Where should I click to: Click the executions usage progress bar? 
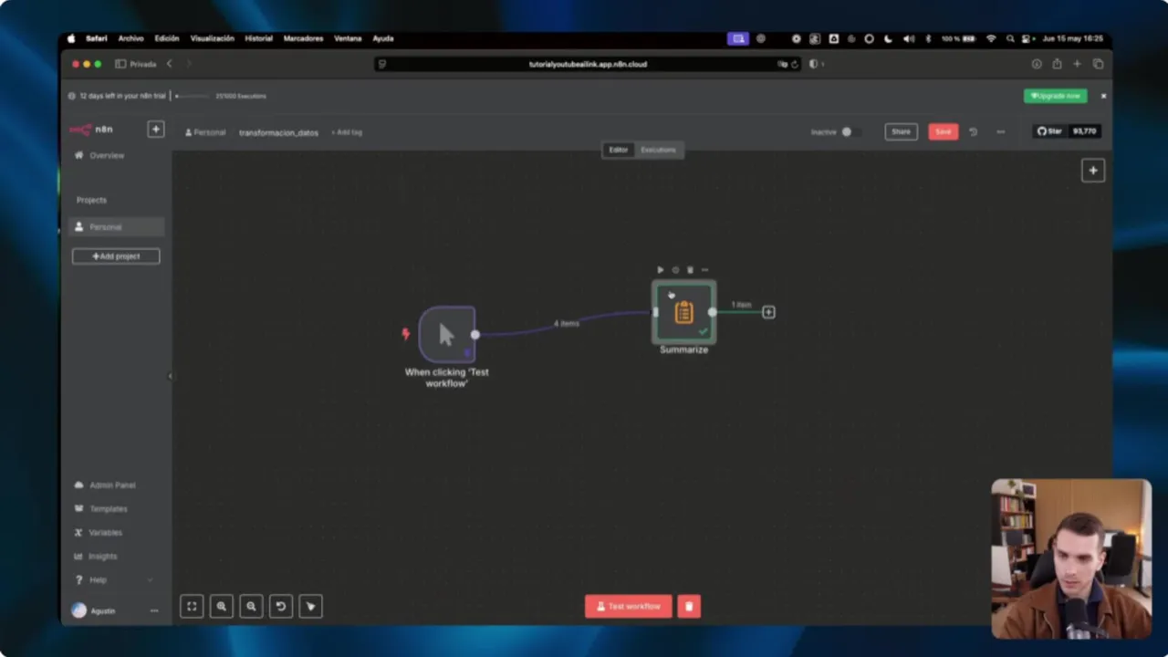click(x=192, y=96)
